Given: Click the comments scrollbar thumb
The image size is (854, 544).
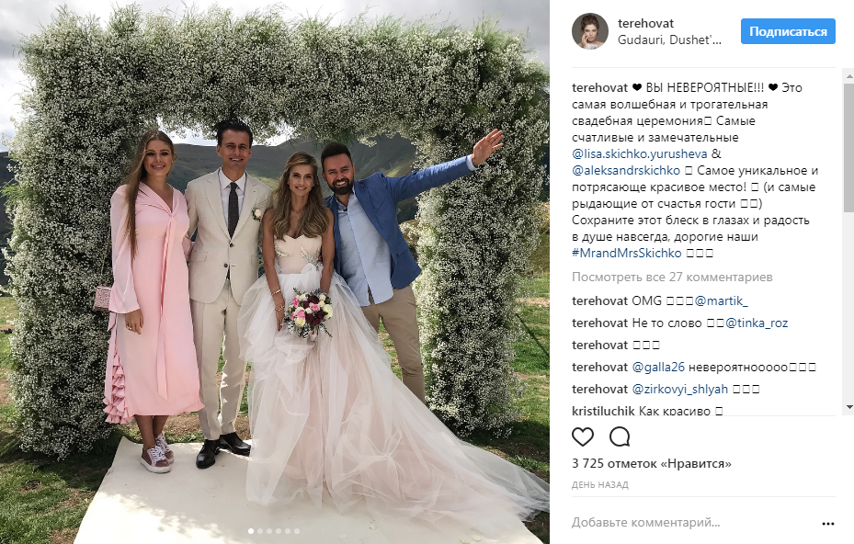Looking at the screenshot, I should (x=849, y=148).
